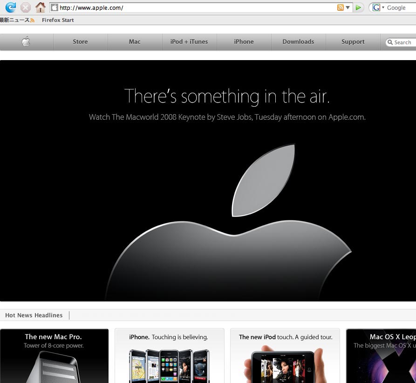The image size is (416, 383).
Task: Click the magnifier icon in Apple search
Action: (390, 42)
